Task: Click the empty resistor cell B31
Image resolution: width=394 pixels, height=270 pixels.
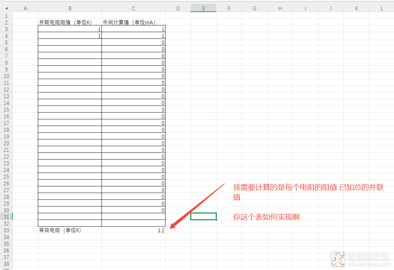Action: point(70,217)
